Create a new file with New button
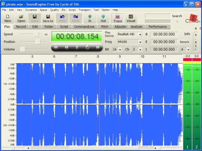 [x=8, y=18]
